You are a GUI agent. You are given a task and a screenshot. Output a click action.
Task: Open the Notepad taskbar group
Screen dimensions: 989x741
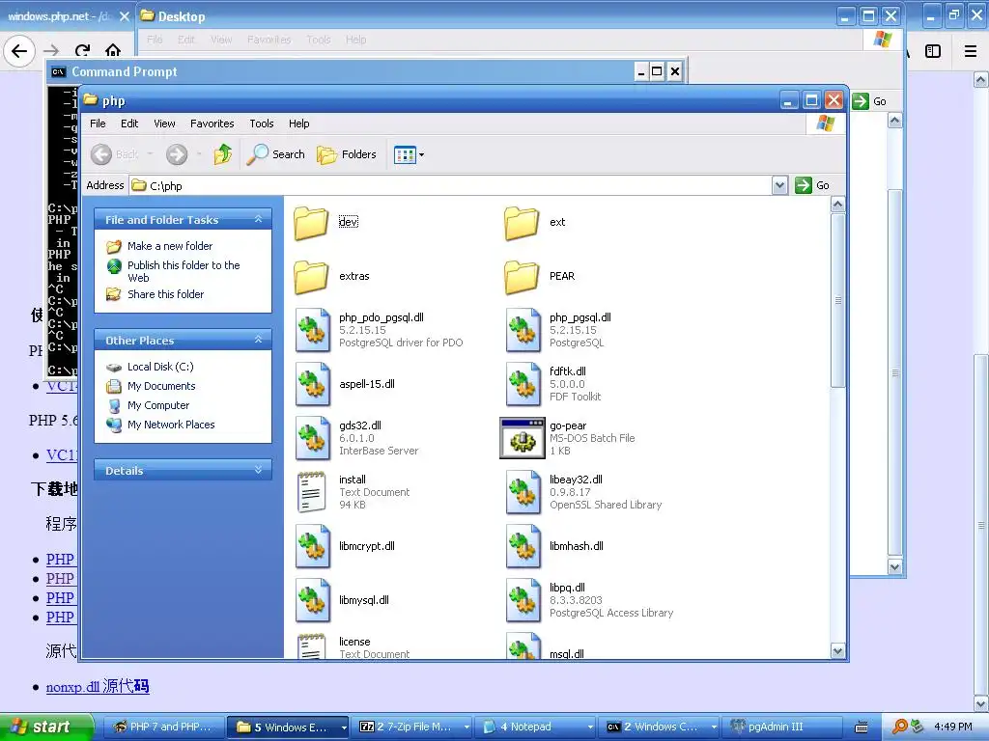(536, 727)
